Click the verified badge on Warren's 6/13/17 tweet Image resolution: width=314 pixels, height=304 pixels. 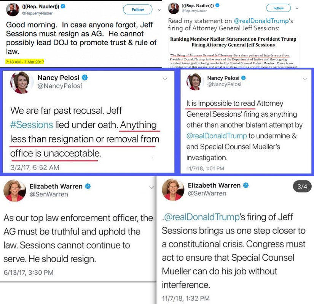pos(88,186)
